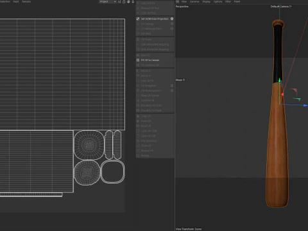Click the red axis arrow on the bat
Screen dimensions: 308x231
[x=282, y=94]
